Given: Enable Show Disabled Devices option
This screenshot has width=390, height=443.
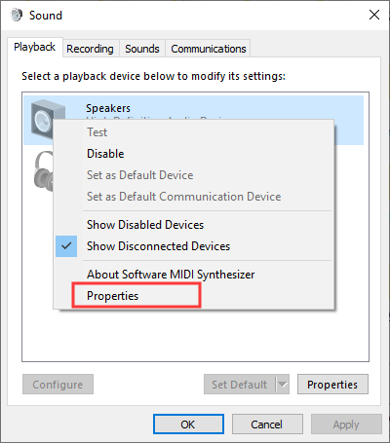Looking at the screenshot, I should click(x=145, y=225).
